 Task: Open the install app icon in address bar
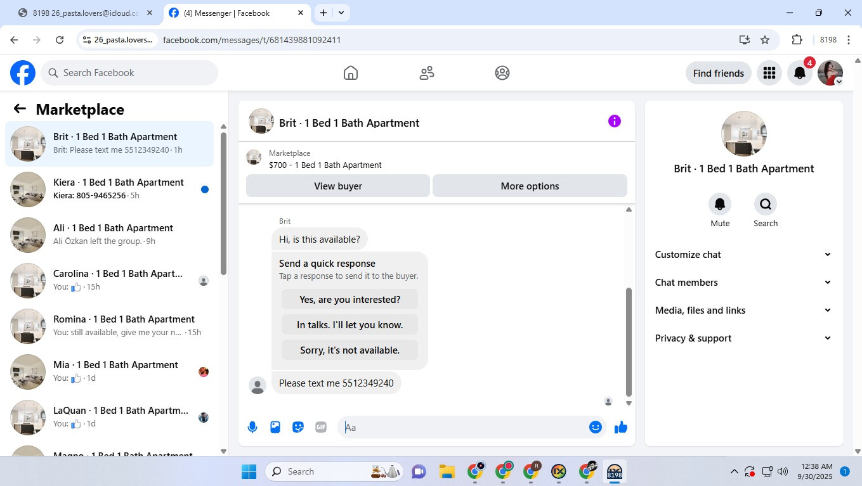point(745,40)
